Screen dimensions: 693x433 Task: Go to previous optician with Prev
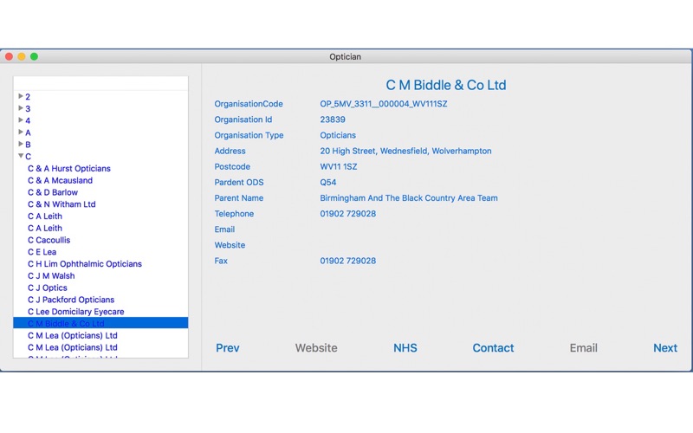pos(228,348)
